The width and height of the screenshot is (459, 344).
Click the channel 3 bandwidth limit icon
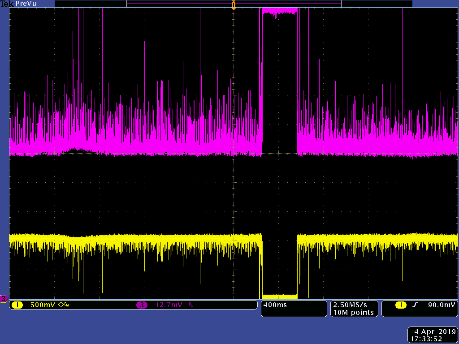(x=190, y=305)
